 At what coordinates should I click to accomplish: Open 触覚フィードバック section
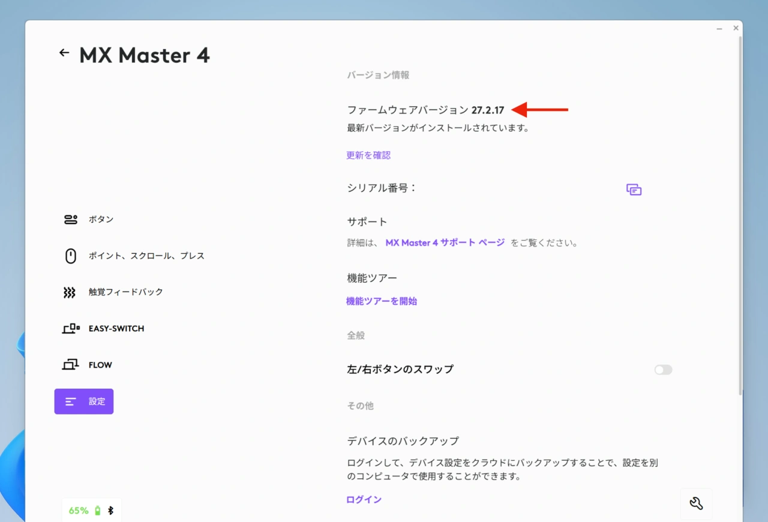point(113,292)
